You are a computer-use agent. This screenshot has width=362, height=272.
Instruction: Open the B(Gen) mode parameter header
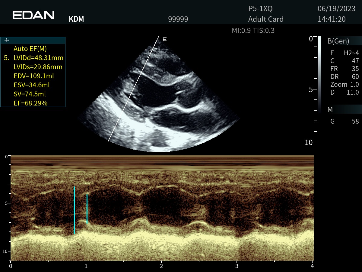338,41
